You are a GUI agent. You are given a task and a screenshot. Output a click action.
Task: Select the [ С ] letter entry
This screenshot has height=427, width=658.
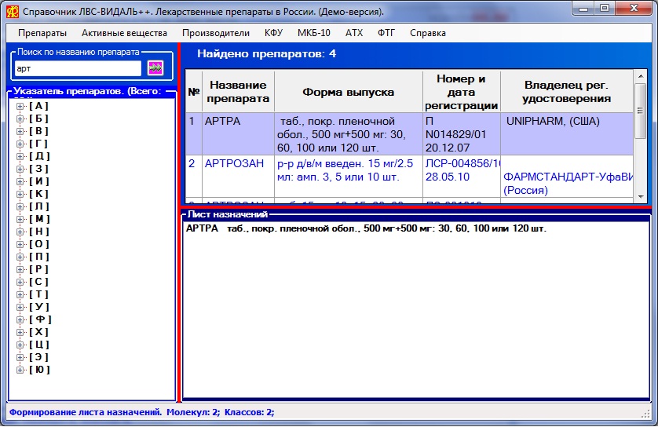coord(38,282)
